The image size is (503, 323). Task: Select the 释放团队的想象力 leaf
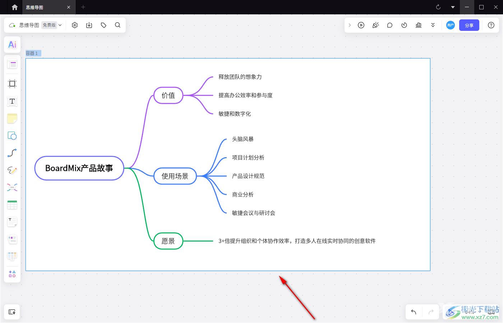[x=240, y=77]
